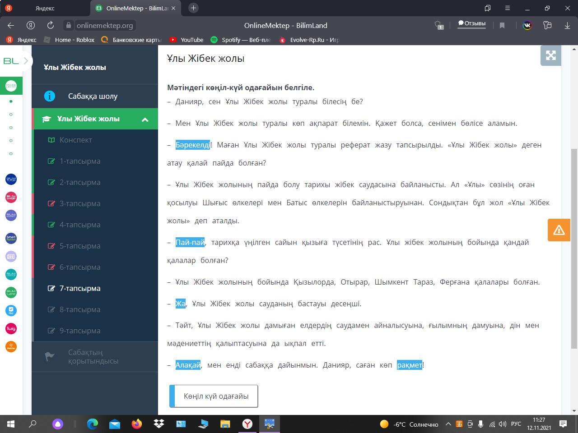Click the page vertical scrollbar
Viewport: 578px width, 433px height.
click(574, 248)
